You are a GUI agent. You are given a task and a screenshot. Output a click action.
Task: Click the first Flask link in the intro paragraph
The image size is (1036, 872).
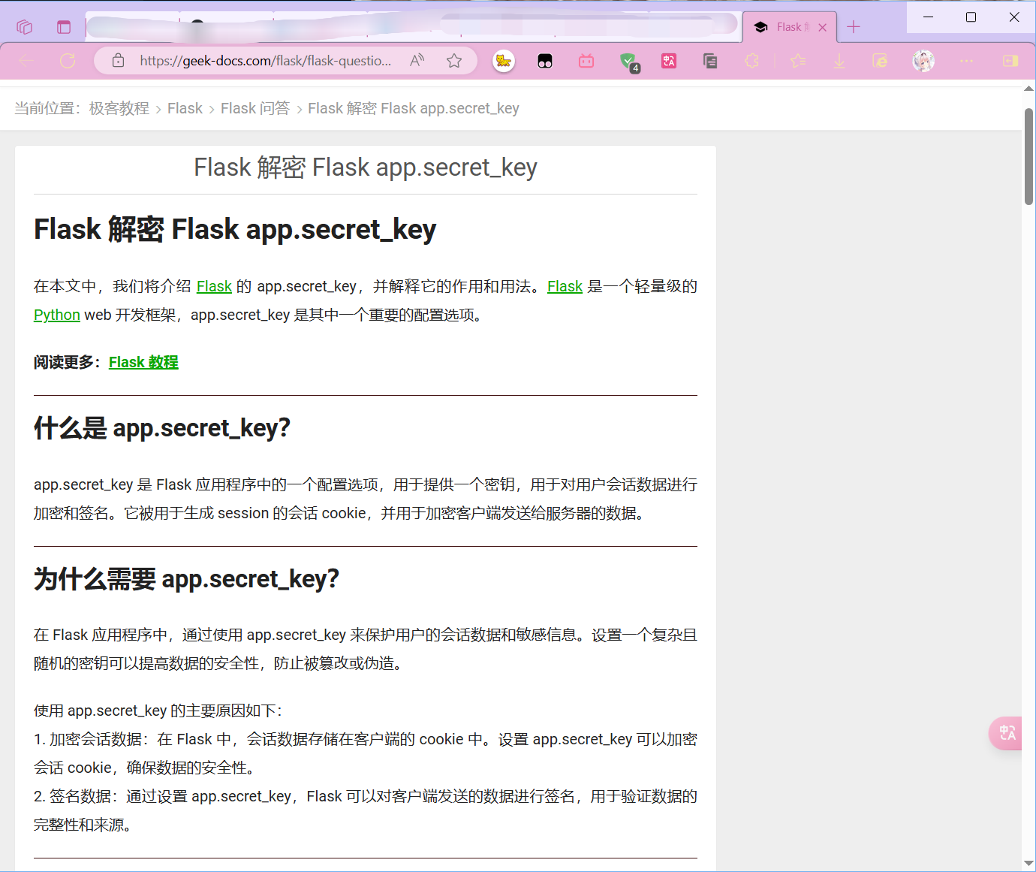tap(214, 286)
